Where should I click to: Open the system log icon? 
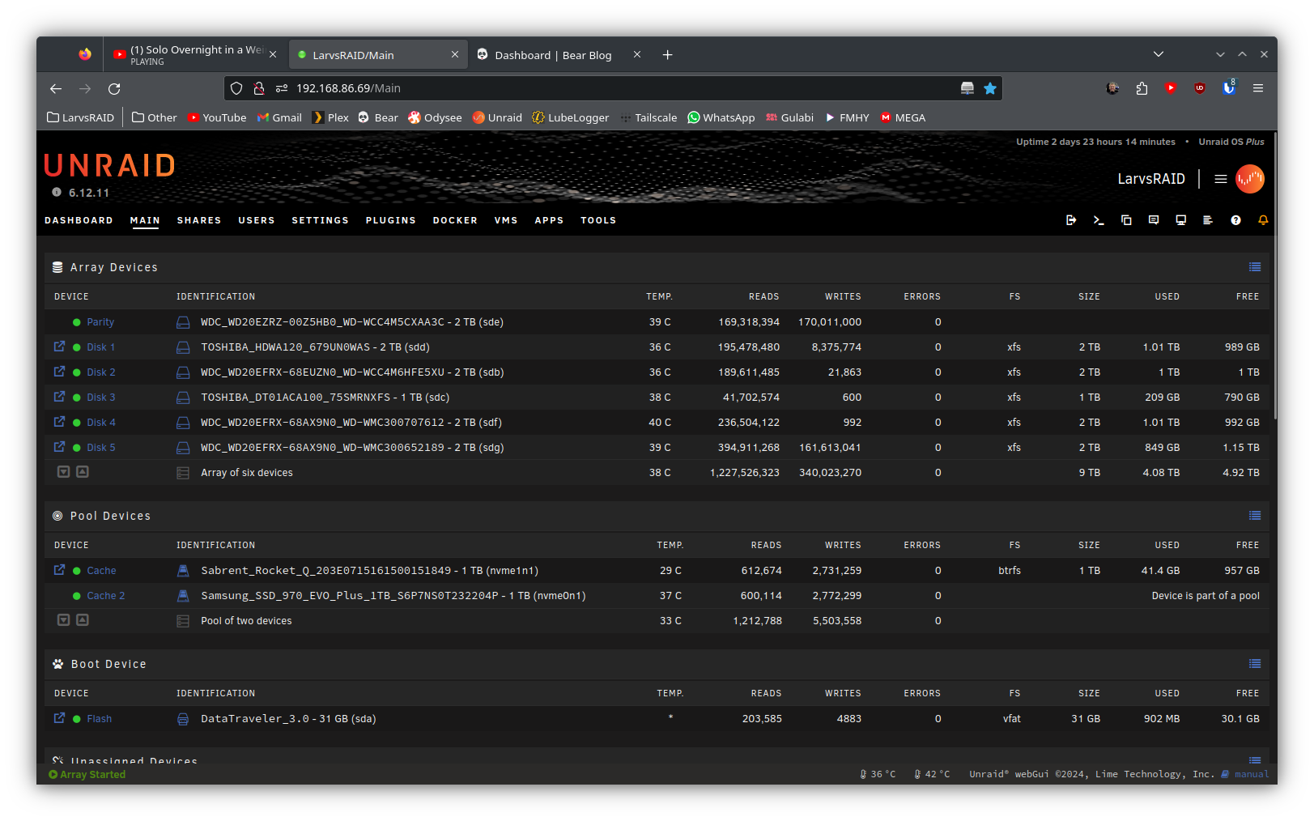[x=1208, y=220]
